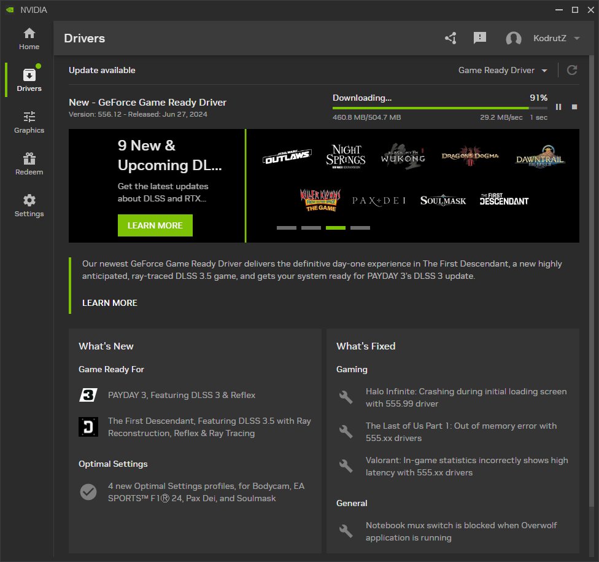599x562 pixels.
Task: Click the Pax Dei logo
Action: tap(379, 201)
